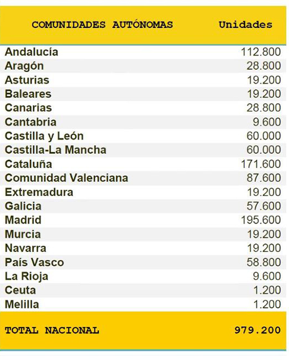Image resolution: width=289 pixels, height=360 pixels.
Task: Click Cantabria's value 9.600
Action: coord(267,122)
